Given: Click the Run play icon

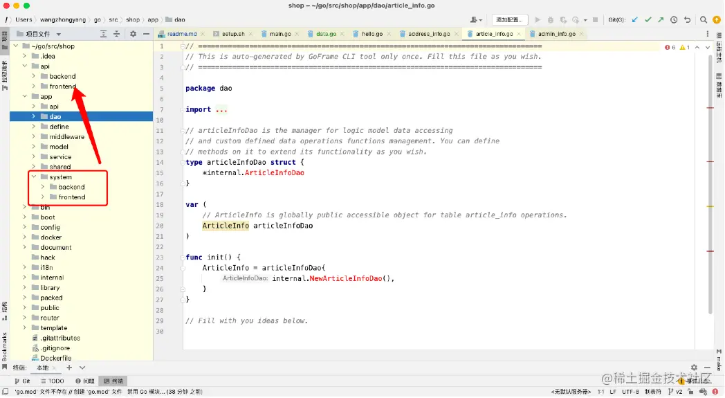Looking at the screenshot, I should pos(538,20).
